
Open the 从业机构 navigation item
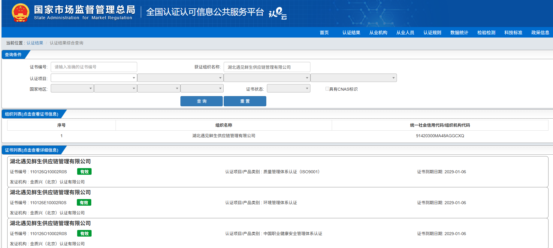point(378,33)
